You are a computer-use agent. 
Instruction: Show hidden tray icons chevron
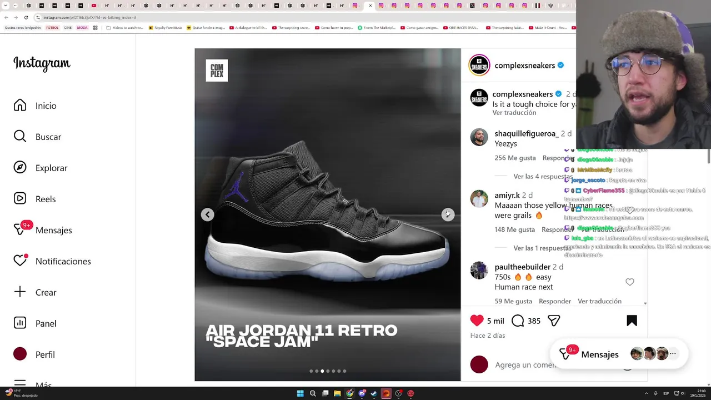coord(647,393)
